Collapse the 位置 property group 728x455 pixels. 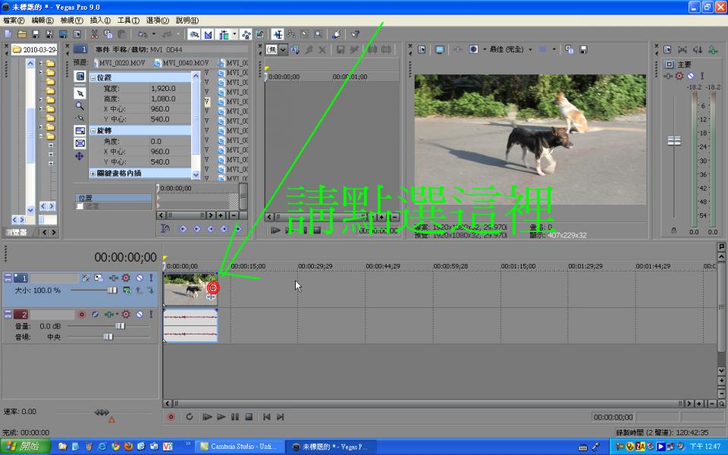click(93, 77)
